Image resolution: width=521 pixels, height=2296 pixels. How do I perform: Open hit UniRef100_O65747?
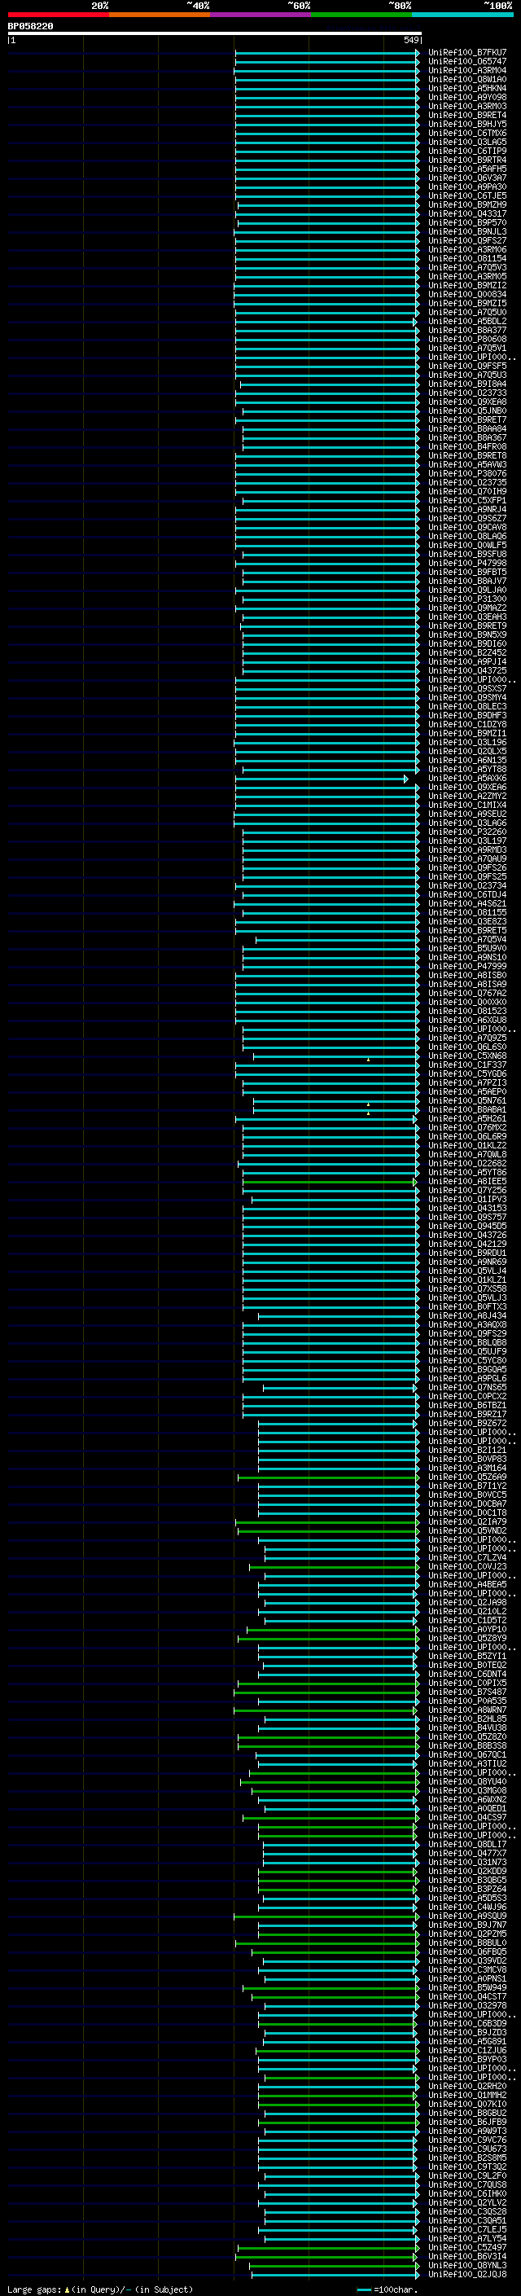pos(467,62)
